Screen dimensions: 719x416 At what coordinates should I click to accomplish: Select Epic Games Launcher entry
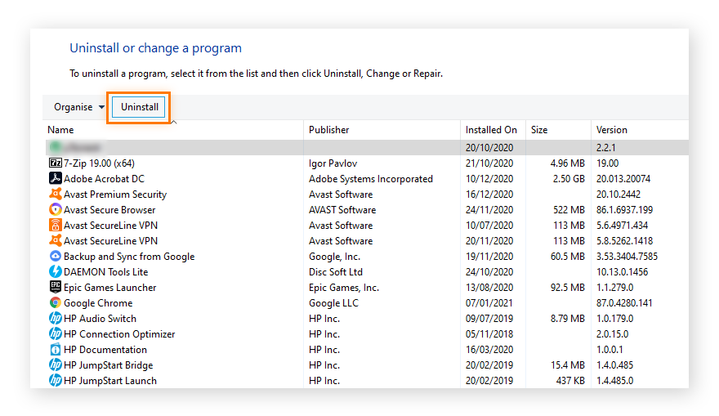click(x=367, y=287)
